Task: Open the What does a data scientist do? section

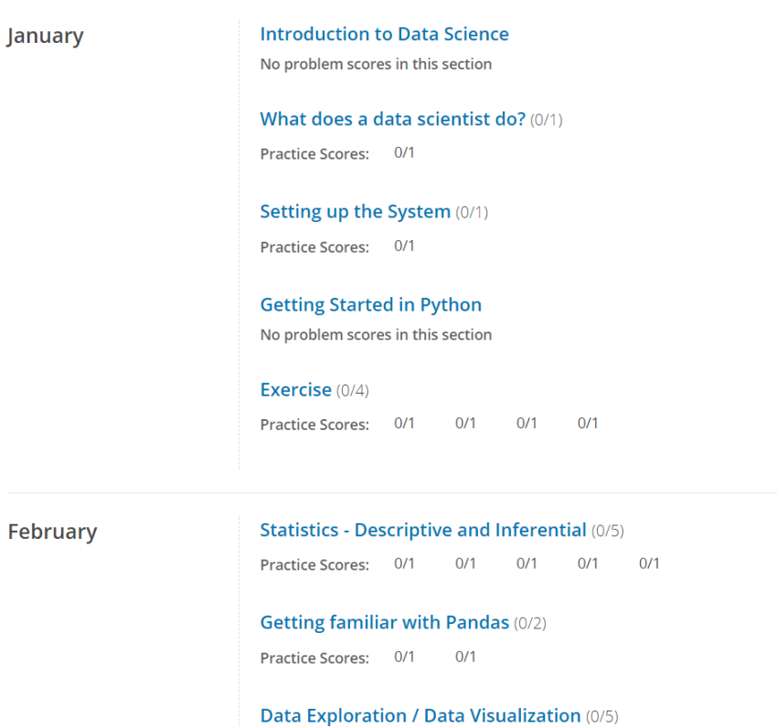Action: coord(391,119)
